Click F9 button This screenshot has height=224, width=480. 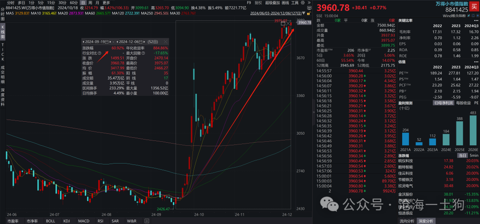[249, 3]
